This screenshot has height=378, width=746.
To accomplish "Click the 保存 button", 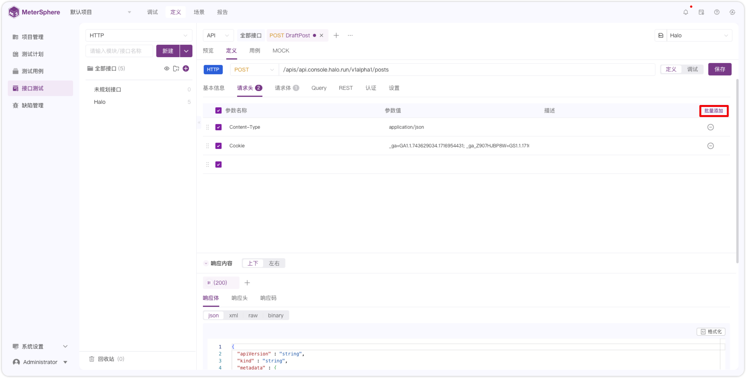I will [x=720, y=69].
